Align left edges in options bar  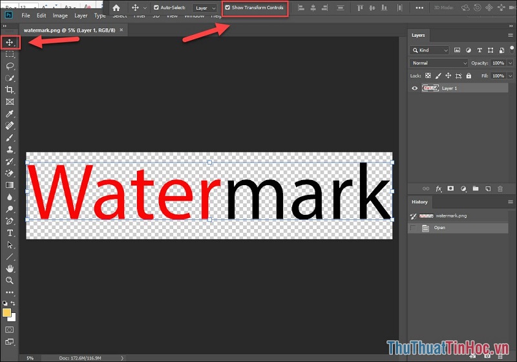(301, 8)
